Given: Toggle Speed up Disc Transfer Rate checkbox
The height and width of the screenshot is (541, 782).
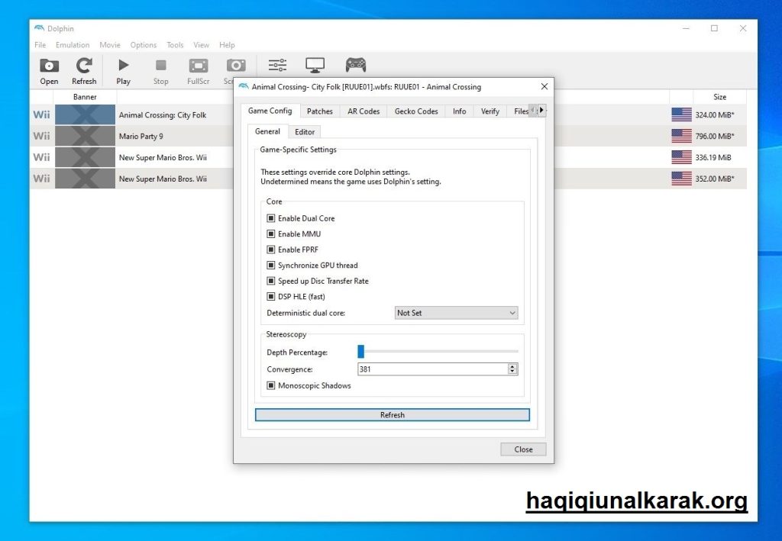Looking at the screenshot, I should coord(271,281).
